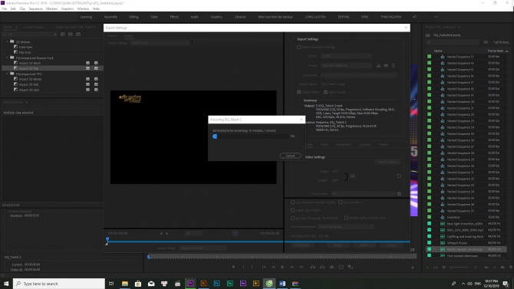
Task: Toggle Use Maximum Render Quality checkbox
Action: [x=293, y=202]
